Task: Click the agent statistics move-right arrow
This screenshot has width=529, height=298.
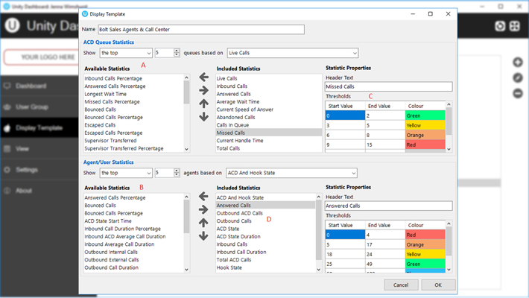Action: 203,209
